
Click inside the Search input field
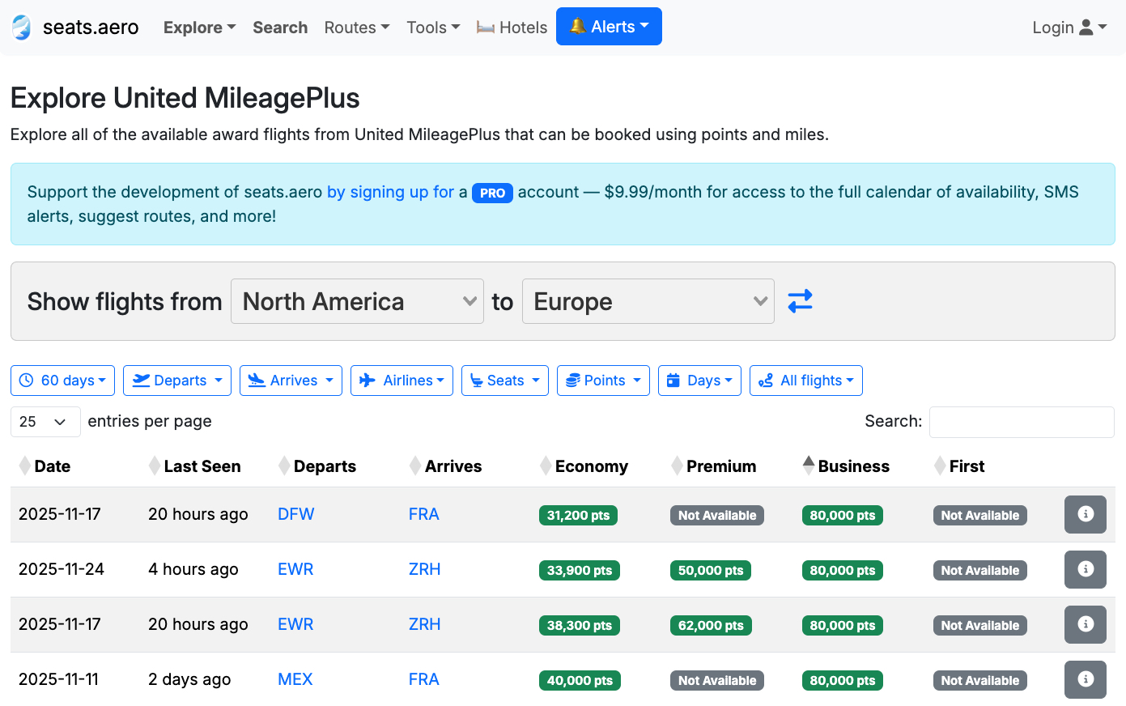(x=1021, y=421)
